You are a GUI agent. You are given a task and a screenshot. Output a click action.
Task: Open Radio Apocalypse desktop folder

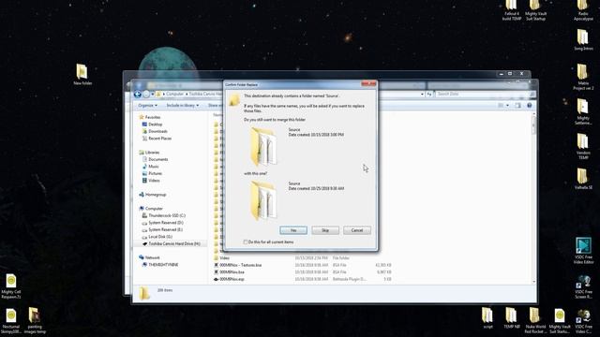coord(583,10)
